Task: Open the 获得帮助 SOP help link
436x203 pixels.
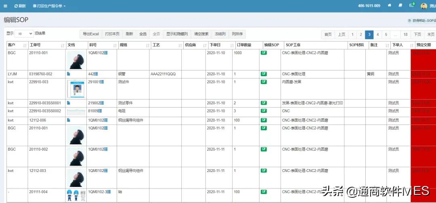Action: pyautogui.click(x=422, y=21)
